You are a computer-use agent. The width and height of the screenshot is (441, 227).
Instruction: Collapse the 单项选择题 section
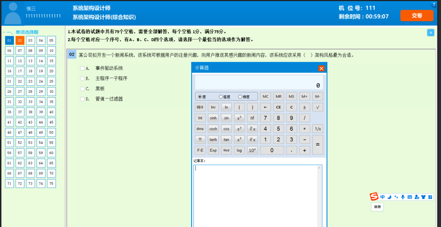pyautogui.click(x=5, y=32)
